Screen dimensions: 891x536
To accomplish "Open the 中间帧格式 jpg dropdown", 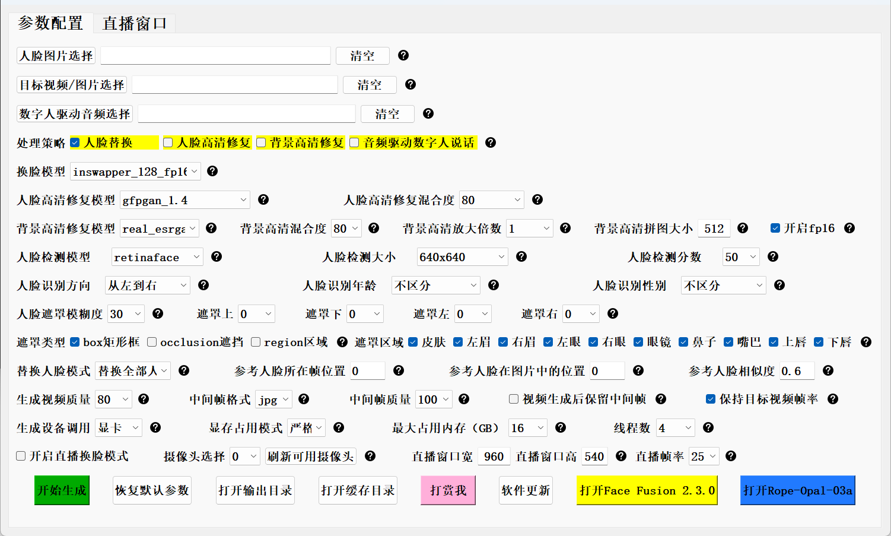I will pyautogui.click(x=273, y=399).
